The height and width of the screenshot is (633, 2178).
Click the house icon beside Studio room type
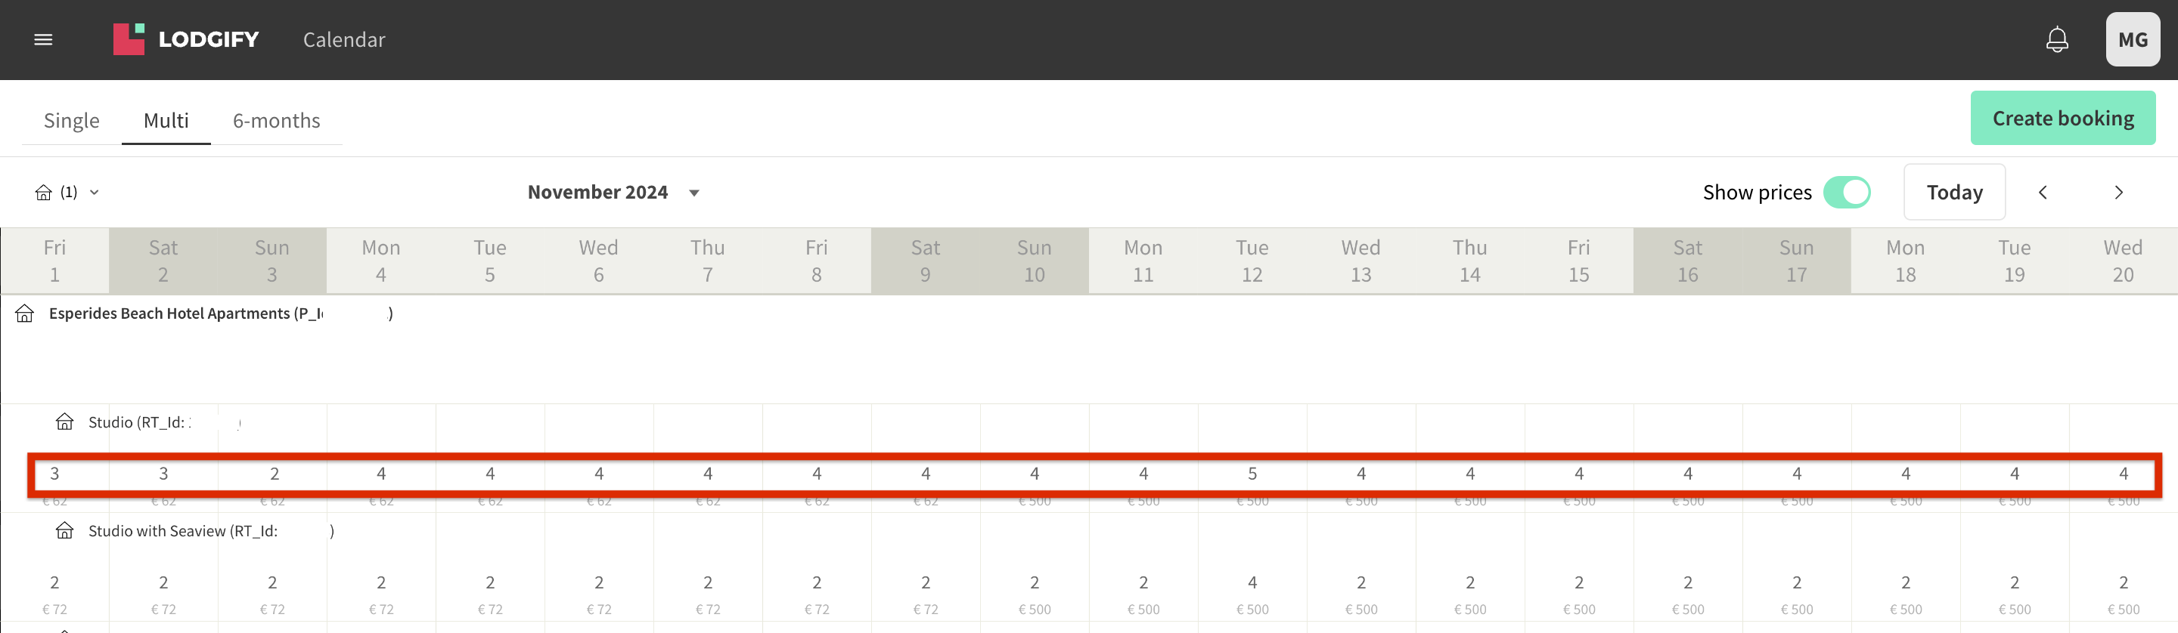pos(65,422)
